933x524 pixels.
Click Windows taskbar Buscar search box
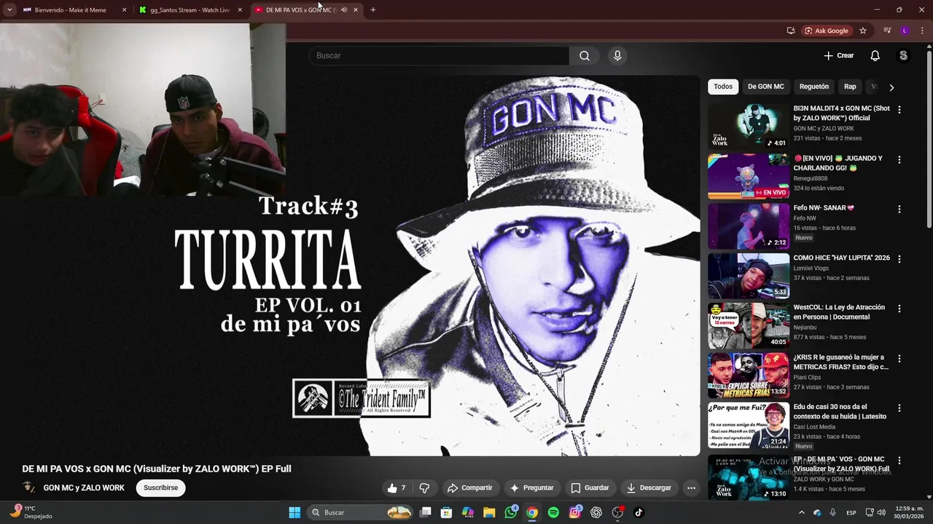pyautogui.click(x=361, y=512)
